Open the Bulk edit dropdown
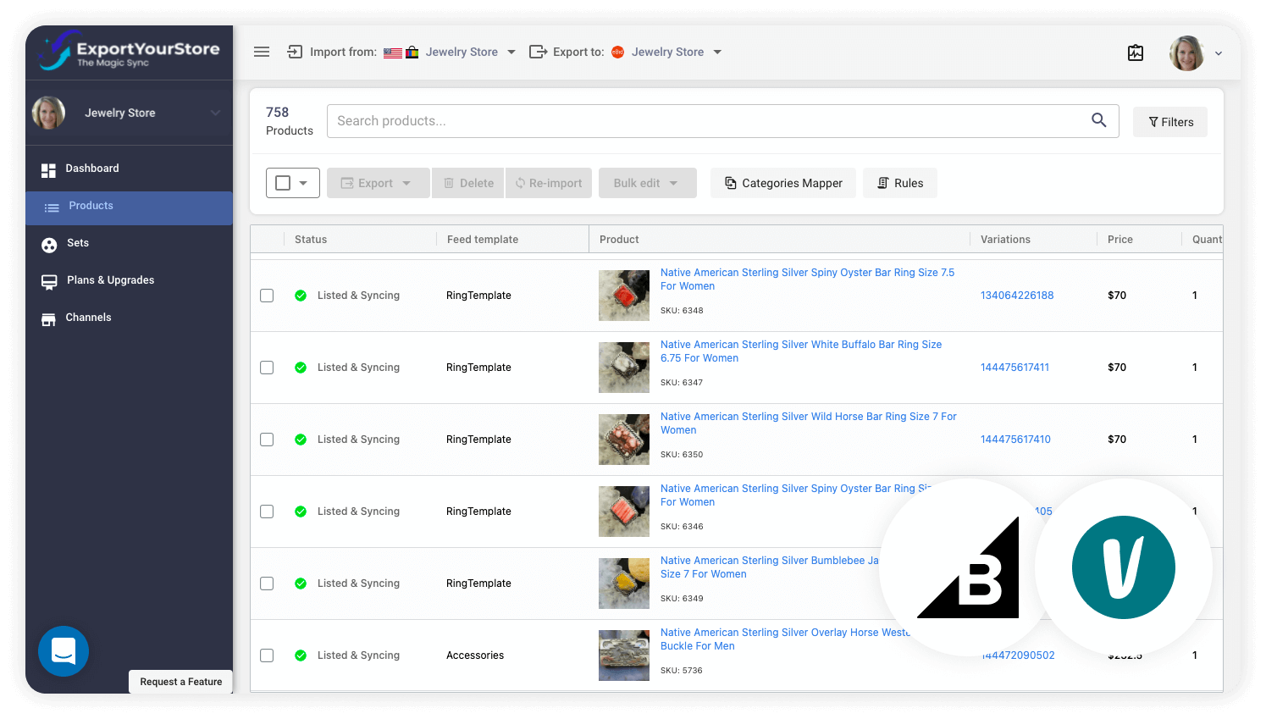 point(648,183)
